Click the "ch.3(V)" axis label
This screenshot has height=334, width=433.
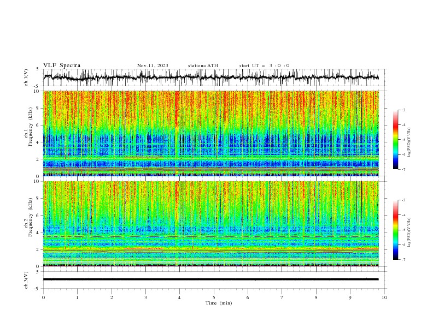coord(26,280)
